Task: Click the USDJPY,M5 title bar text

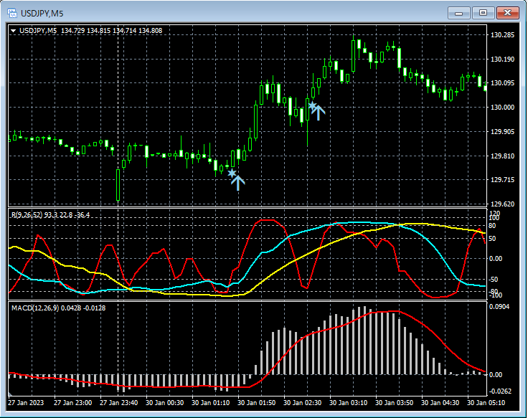Action: click(42, 12)
